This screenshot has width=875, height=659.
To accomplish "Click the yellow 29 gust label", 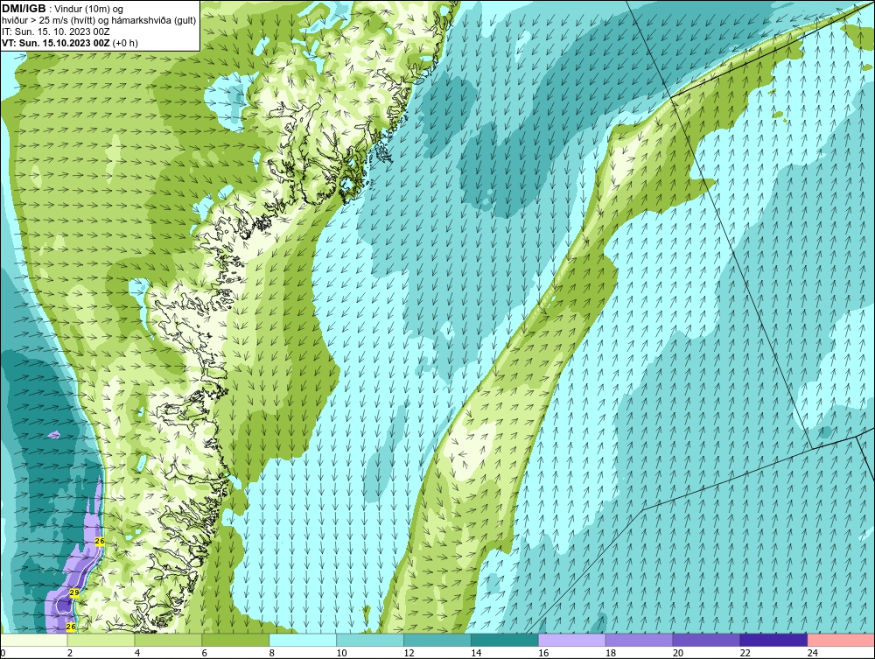I will pyautogui.click(x=74, y=592).
